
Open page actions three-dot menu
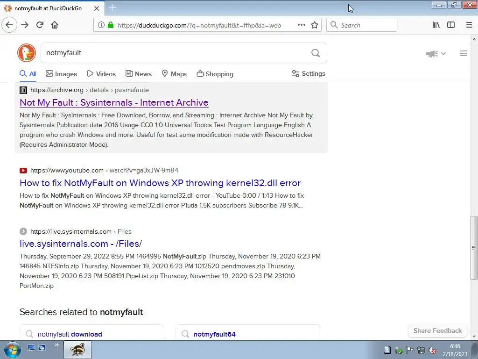point(301,25)
